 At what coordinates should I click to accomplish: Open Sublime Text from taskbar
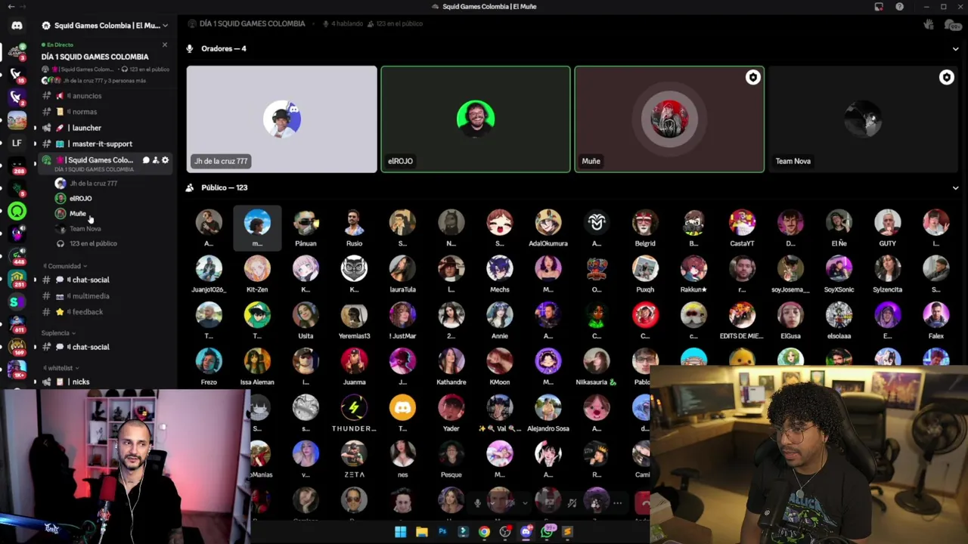point(568,532)
